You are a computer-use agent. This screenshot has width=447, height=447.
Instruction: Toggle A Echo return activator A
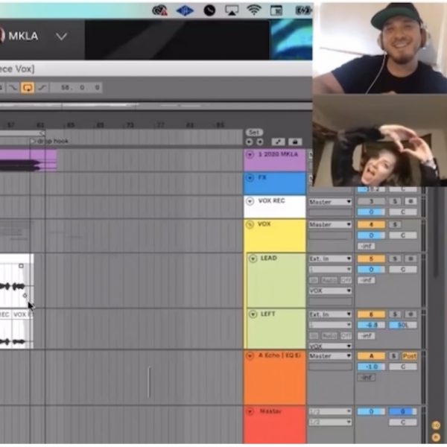point(371,356)
